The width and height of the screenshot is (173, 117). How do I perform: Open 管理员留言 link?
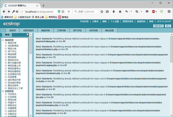pyautogui.click(x=128, y=21)
